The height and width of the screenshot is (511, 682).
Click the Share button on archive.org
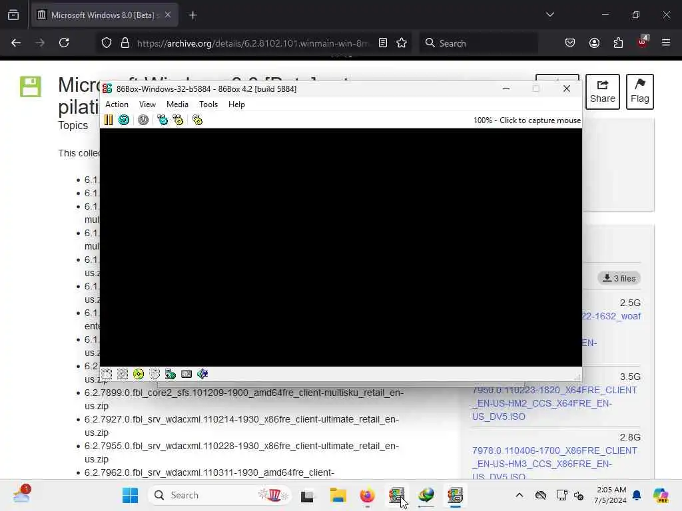click(603, 92)
